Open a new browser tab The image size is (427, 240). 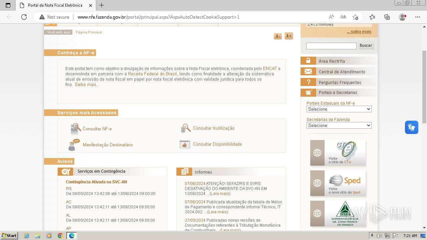102,5
